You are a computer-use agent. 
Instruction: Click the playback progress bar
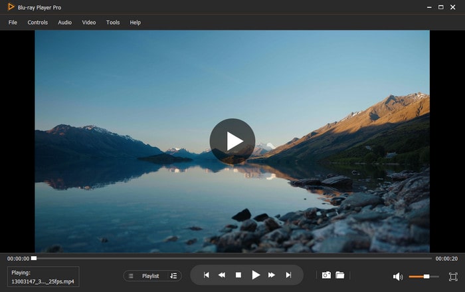click(232, 258)
